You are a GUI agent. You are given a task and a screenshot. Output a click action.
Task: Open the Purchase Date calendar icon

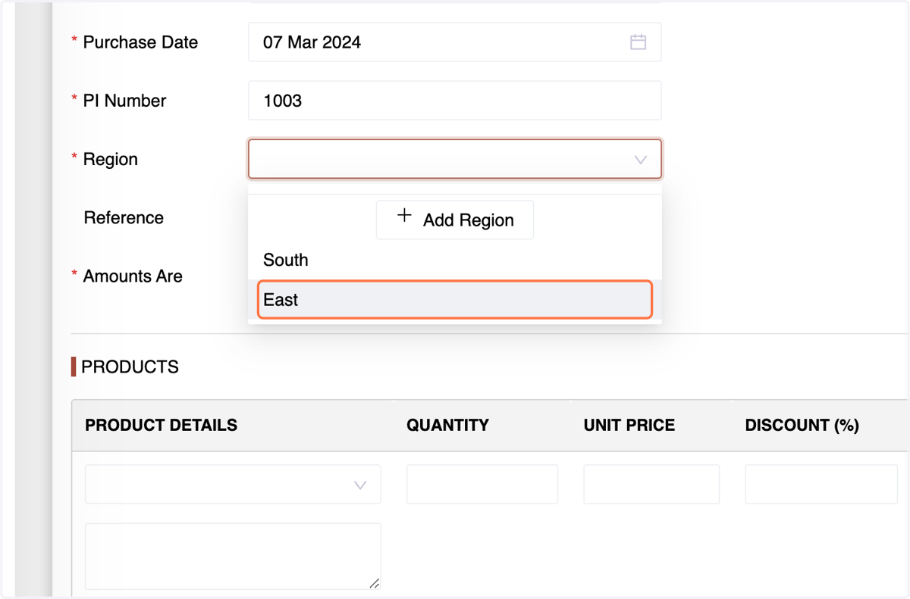click(x=638, y=42)
